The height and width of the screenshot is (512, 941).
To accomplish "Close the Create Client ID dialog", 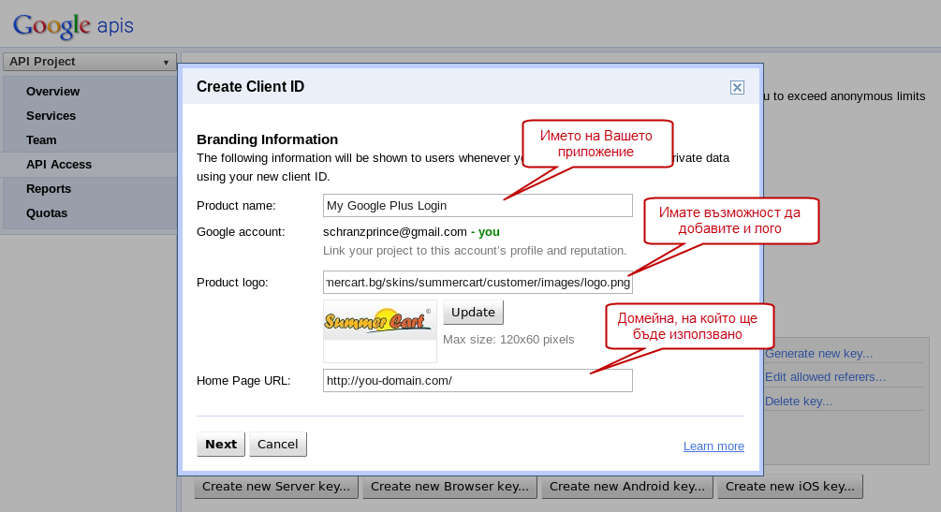I will coord(737,87).
